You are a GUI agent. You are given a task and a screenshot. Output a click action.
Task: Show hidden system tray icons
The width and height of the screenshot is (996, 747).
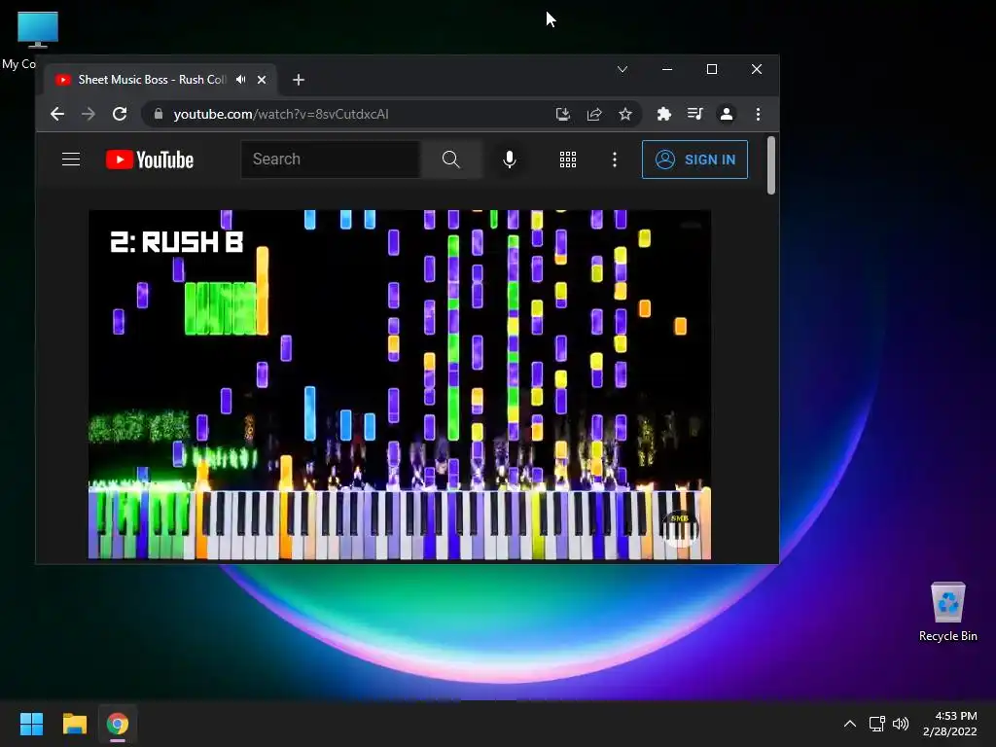850,724
